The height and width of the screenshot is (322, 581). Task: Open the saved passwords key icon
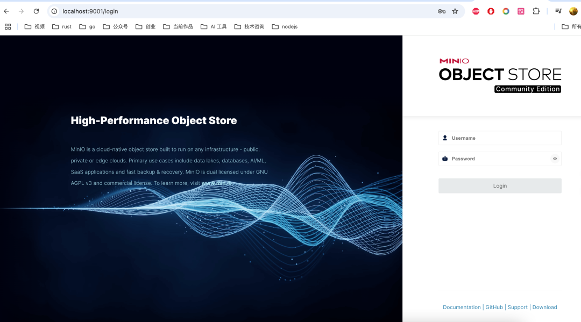pos(442,11)
